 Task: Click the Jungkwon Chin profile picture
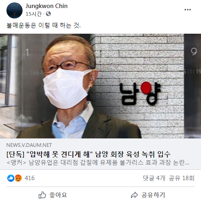[x=15, y=10]
